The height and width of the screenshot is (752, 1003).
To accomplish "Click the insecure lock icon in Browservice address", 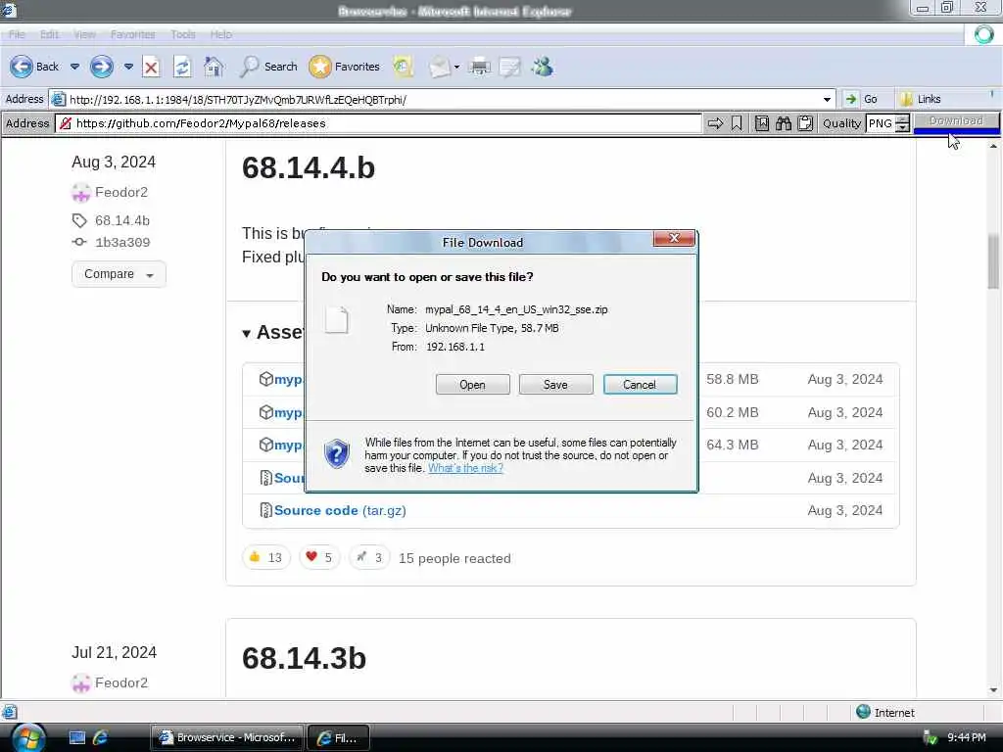I will pyautogui.click(x=65, y=123).
